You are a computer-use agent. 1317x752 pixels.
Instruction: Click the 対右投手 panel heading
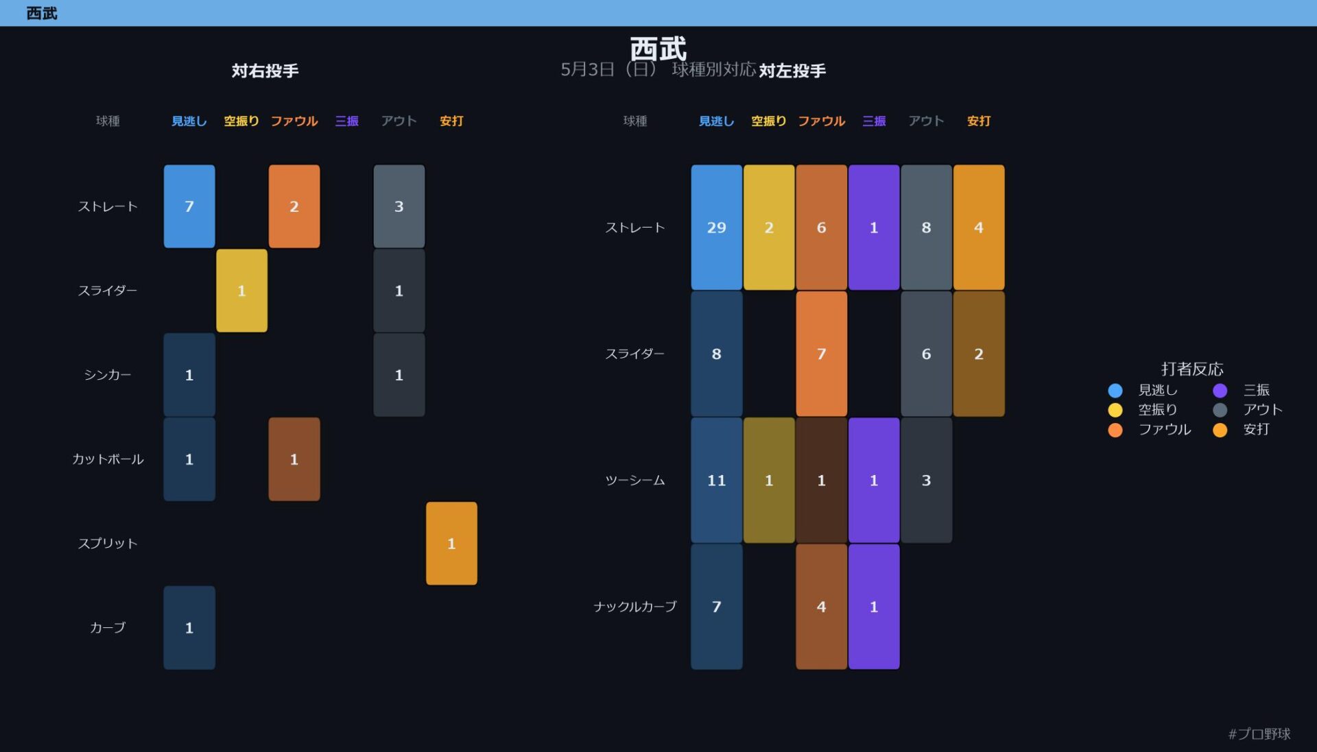coord(265,71)
